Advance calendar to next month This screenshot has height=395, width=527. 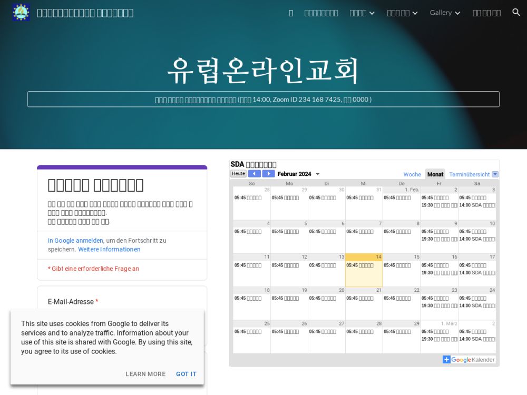[x=269, y=174]
